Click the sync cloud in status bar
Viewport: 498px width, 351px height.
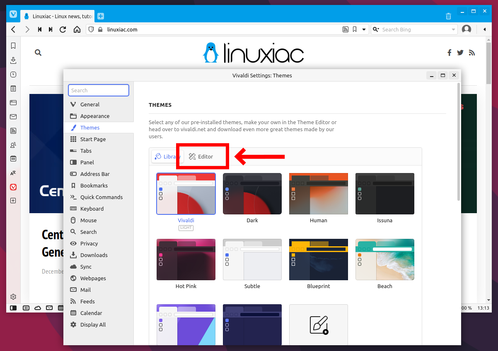tap(38, 308)
